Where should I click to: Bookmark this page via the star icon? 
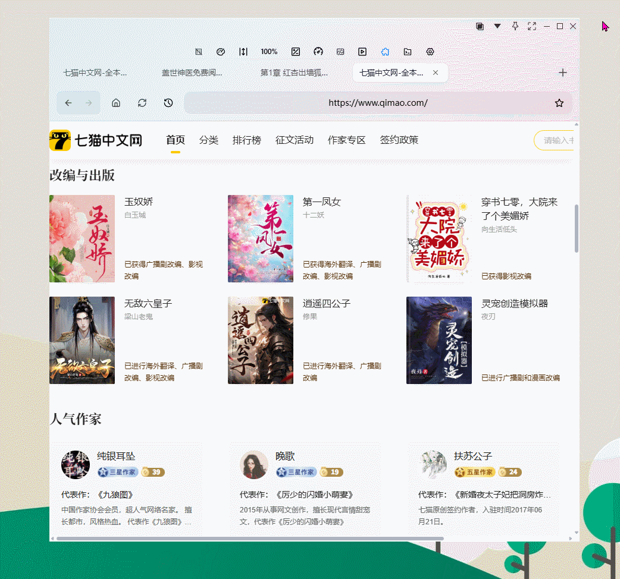tap(558, 102)
